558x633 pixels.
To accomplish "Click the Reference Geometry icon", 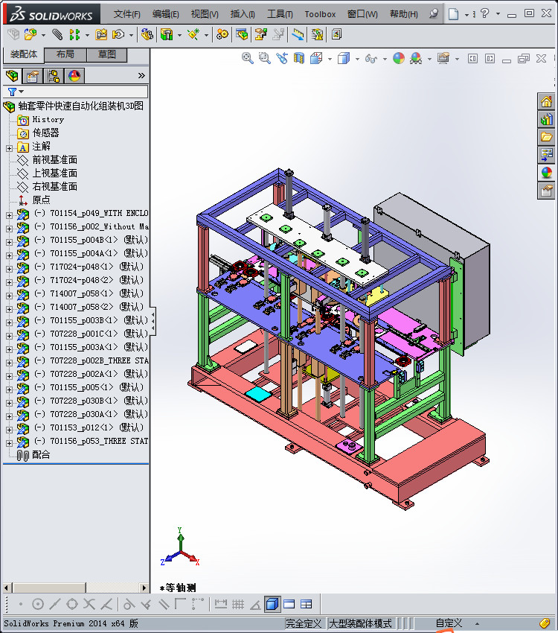I will coord(193,35).
